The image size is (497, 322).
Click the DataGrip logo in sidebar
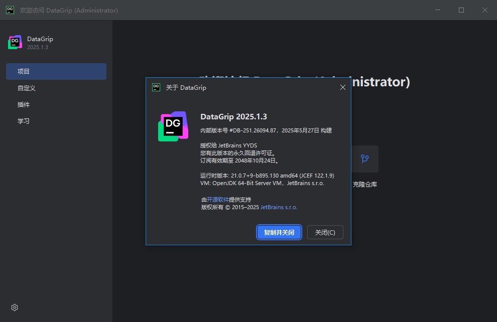(x=15, y=42)
